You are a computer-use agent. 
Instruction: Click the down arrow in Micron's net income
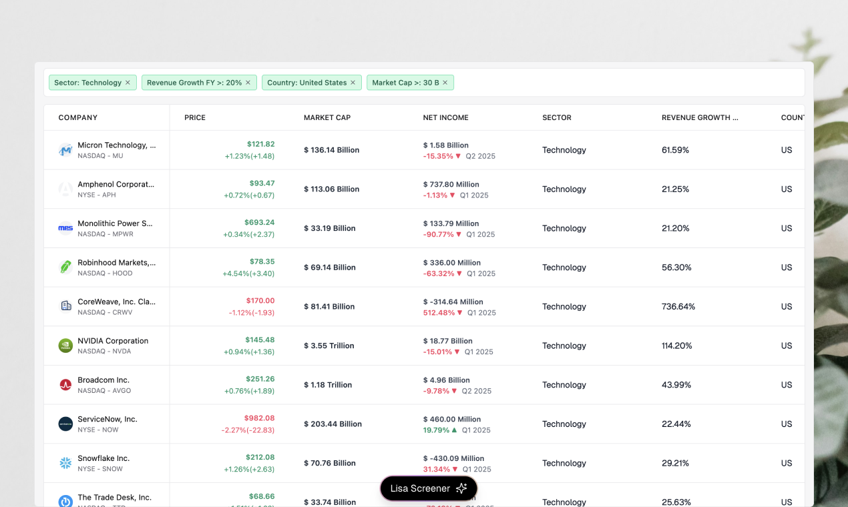click(458, 156)
